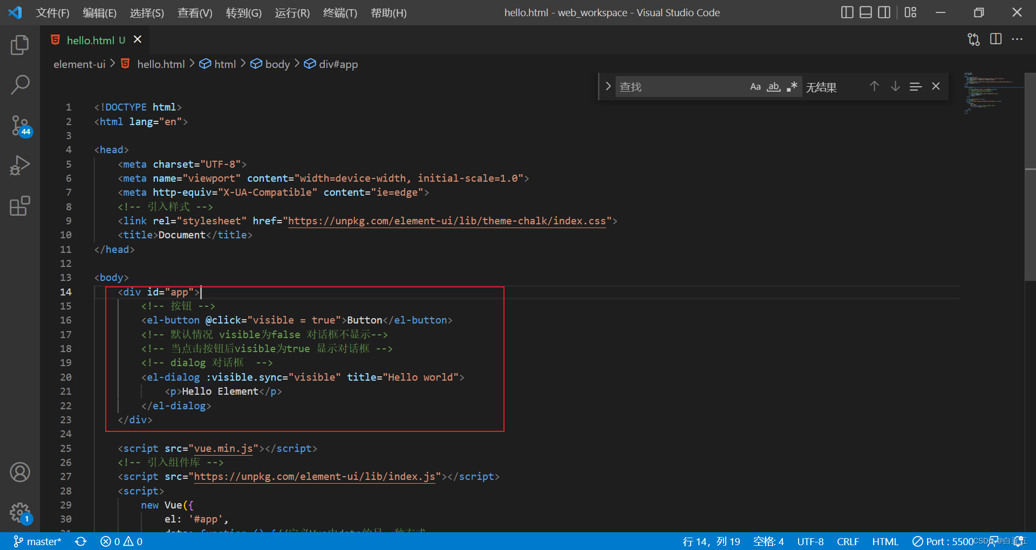The height and width of the screenshot is (550, 1036).
Task: Open the hello.html breadcrumb item
Action: tap(154, 64)
